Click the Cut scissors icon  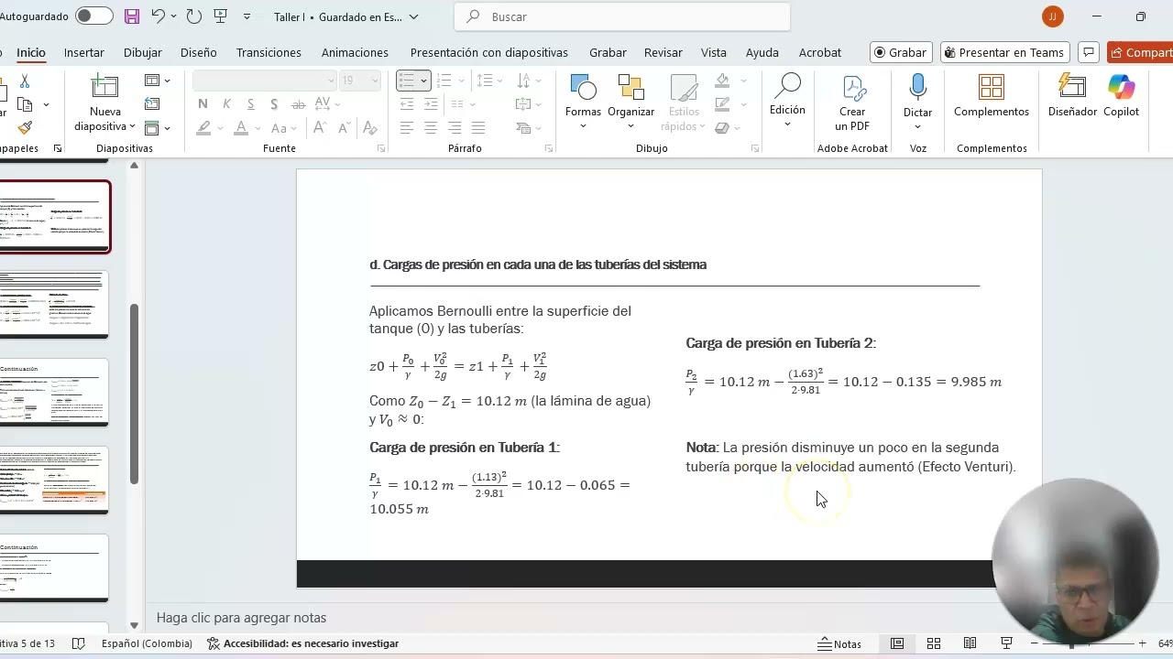click(25, 81)
